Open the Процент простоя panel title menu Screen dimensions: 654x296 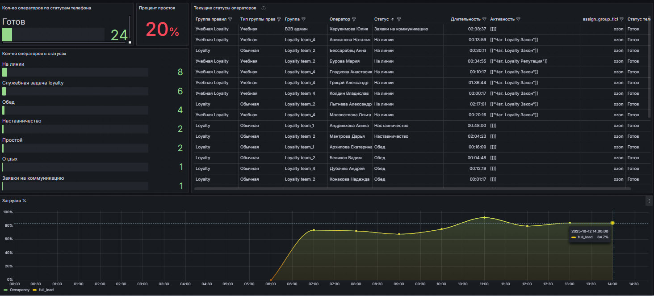click(x=157, y=8)
